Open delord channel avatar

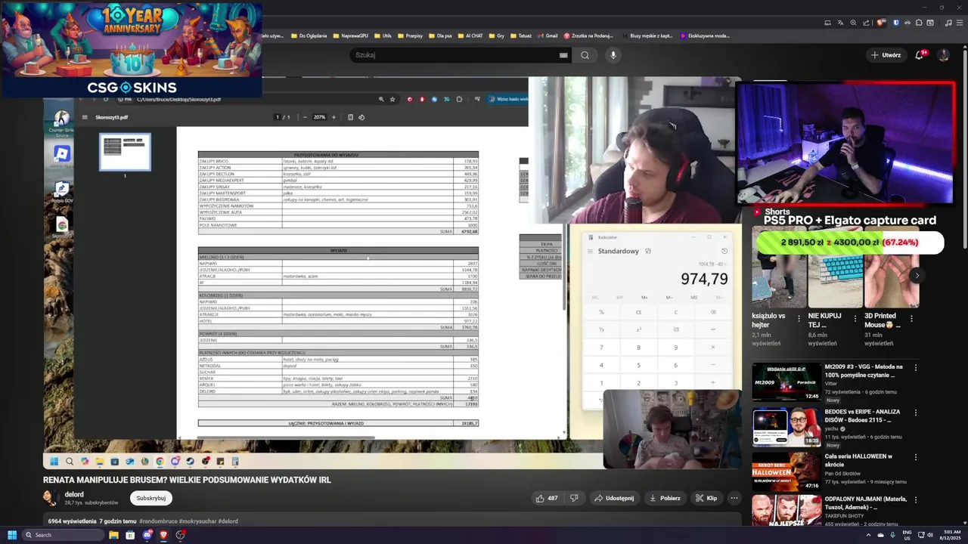pos(51,498)
